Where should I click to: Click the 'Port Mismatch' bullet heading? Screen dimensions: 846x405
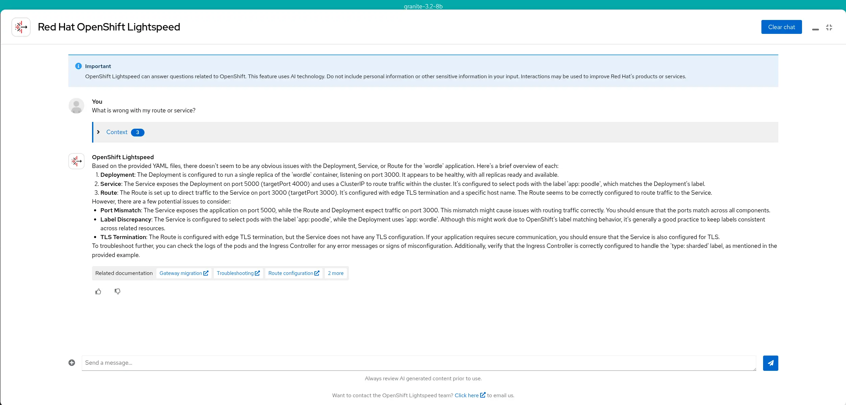[121, 210]
